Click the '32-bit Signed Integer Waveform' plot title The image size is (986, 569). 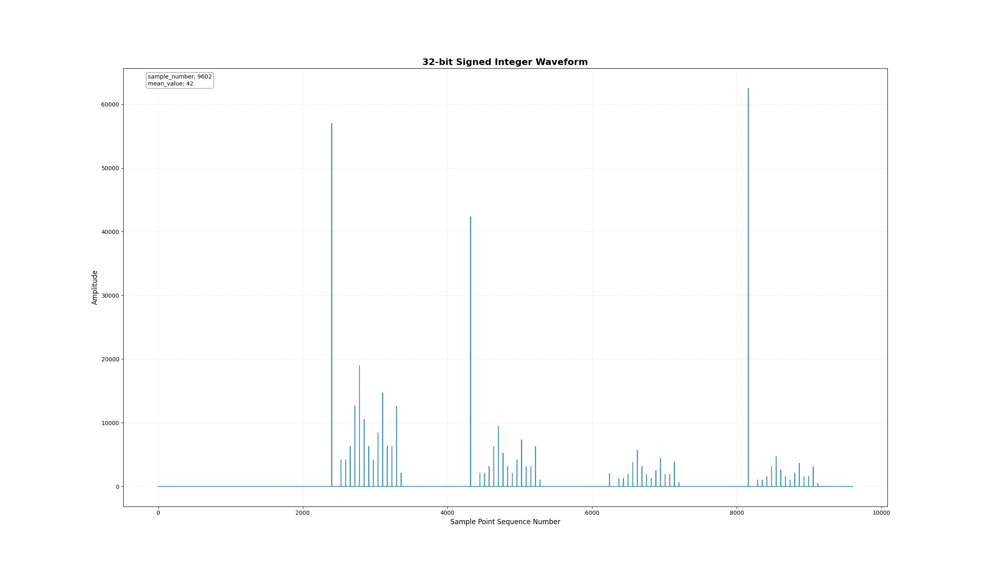point(505,62)
